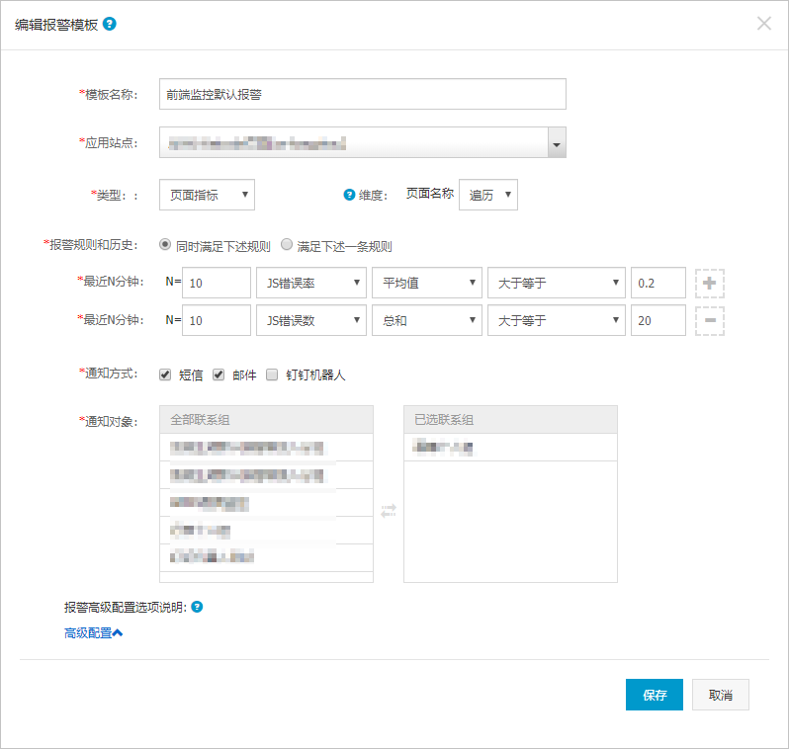Screen dimensions: 789x749
Task: Collapse the 高级配置 section
Action: point(94,632)
